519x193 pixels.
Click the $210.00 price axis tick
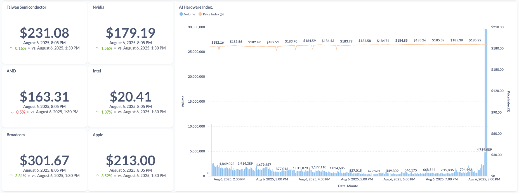pos(497,27)
